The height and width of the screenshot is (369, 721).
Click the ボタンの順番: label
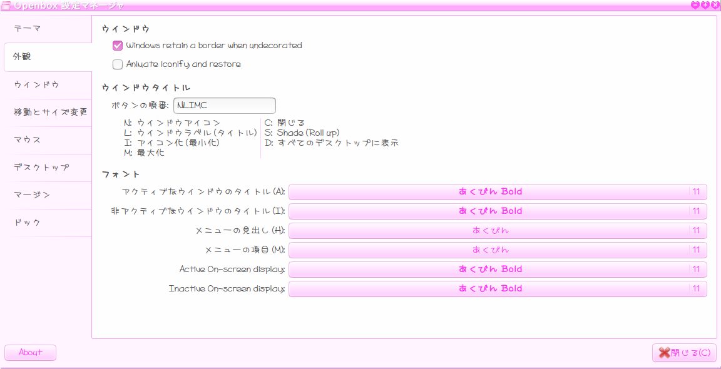tap(140, 106)
